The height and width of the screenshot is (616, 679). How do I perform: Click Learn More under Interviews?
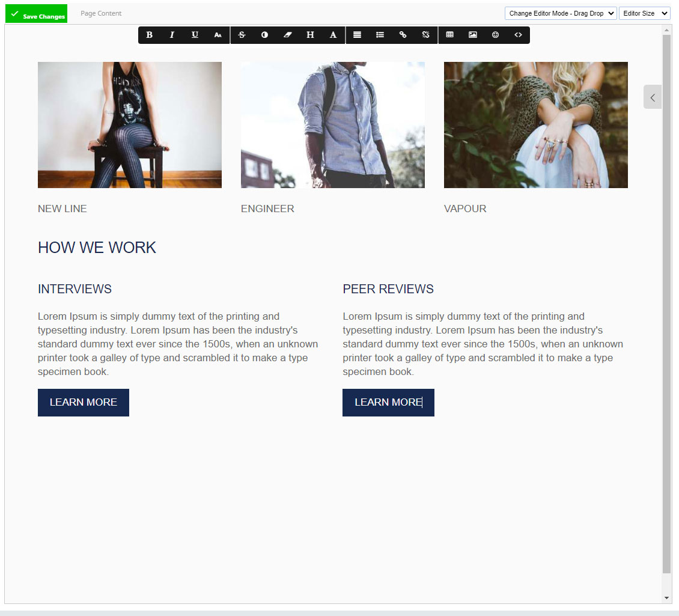(84, 403)
